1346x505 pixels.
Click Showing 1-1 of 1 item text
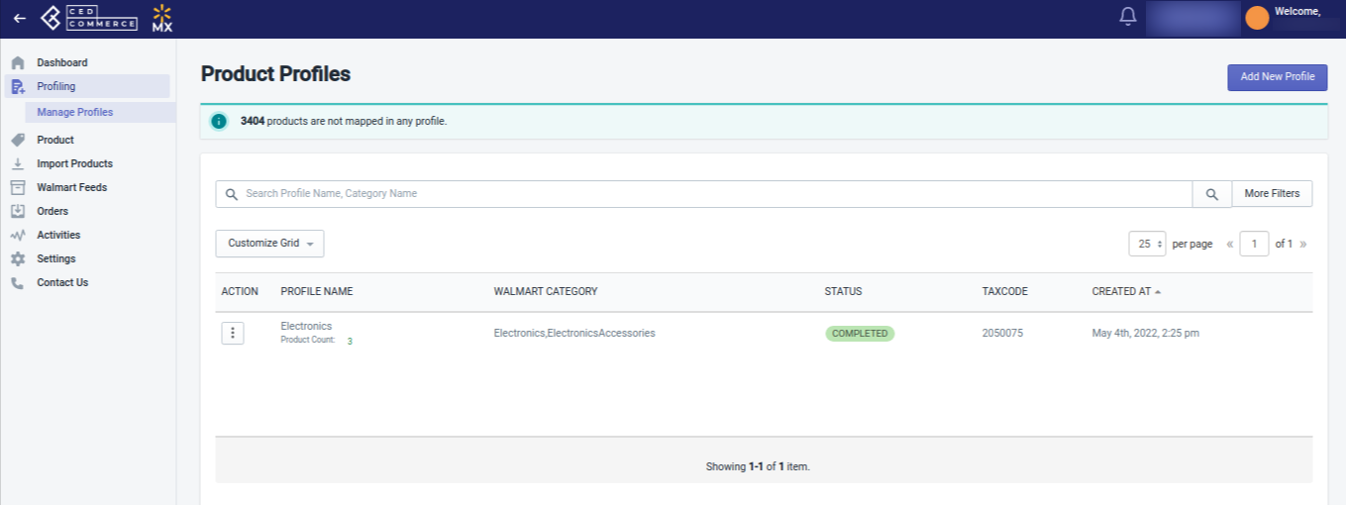point(758,466)
